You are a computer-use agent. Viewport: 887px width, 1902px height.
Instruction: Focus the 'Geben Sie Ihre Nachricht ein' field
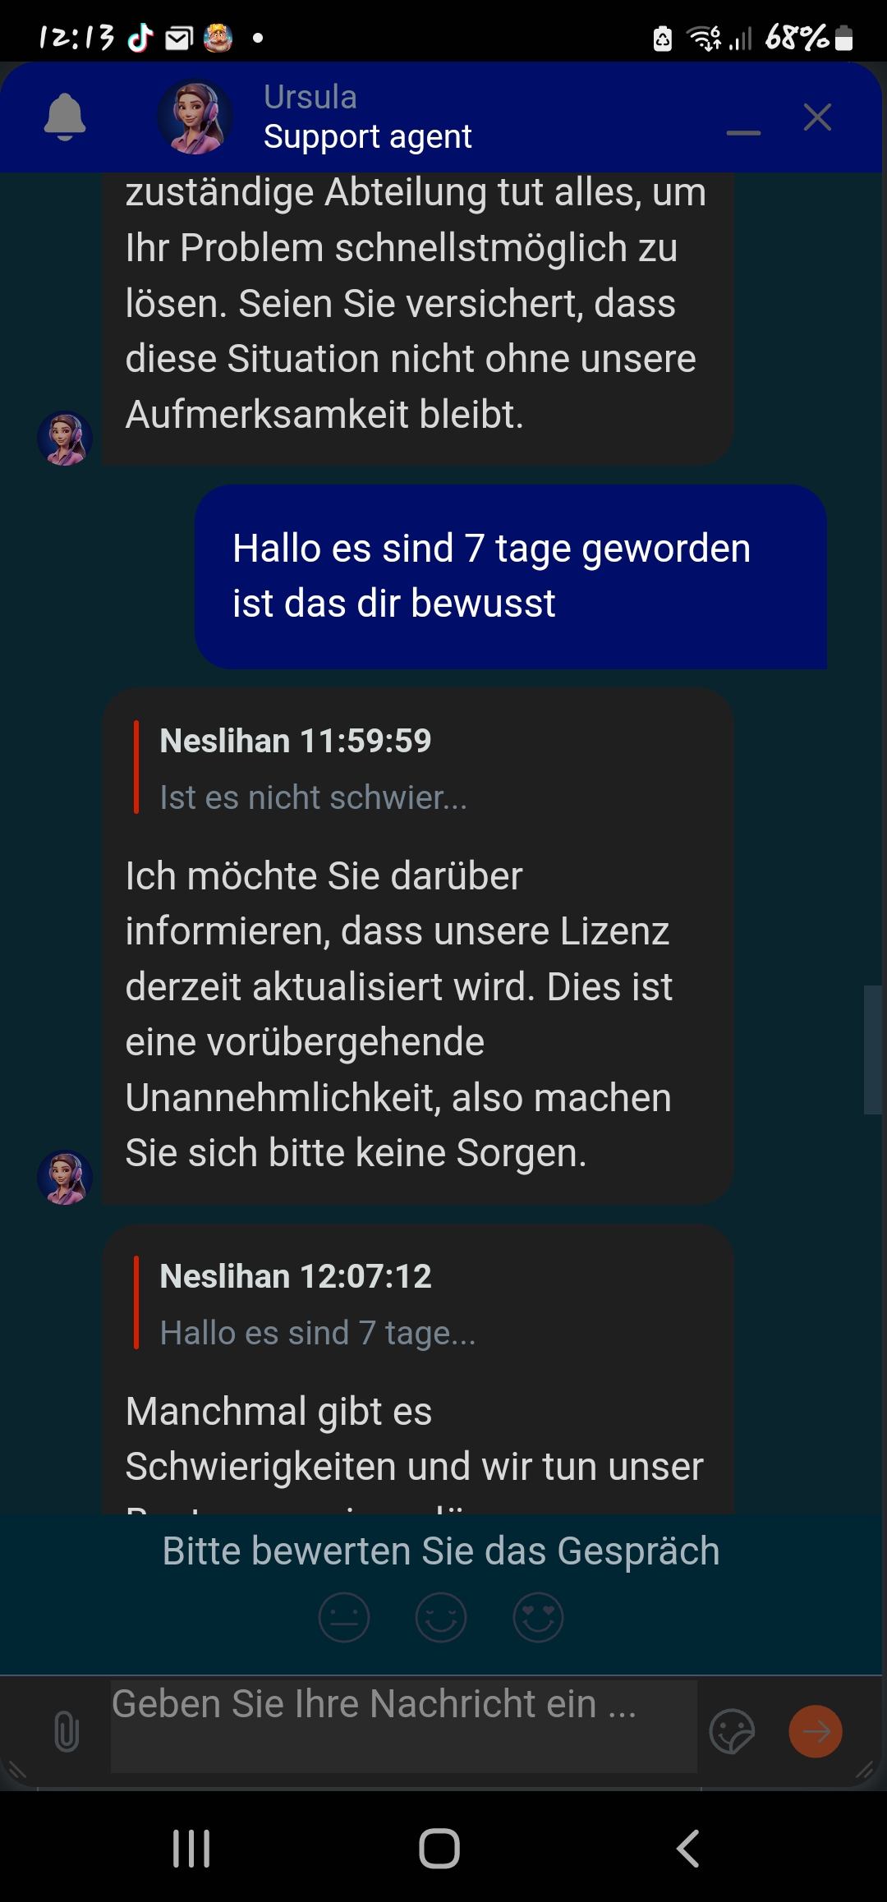(404, 1725)
